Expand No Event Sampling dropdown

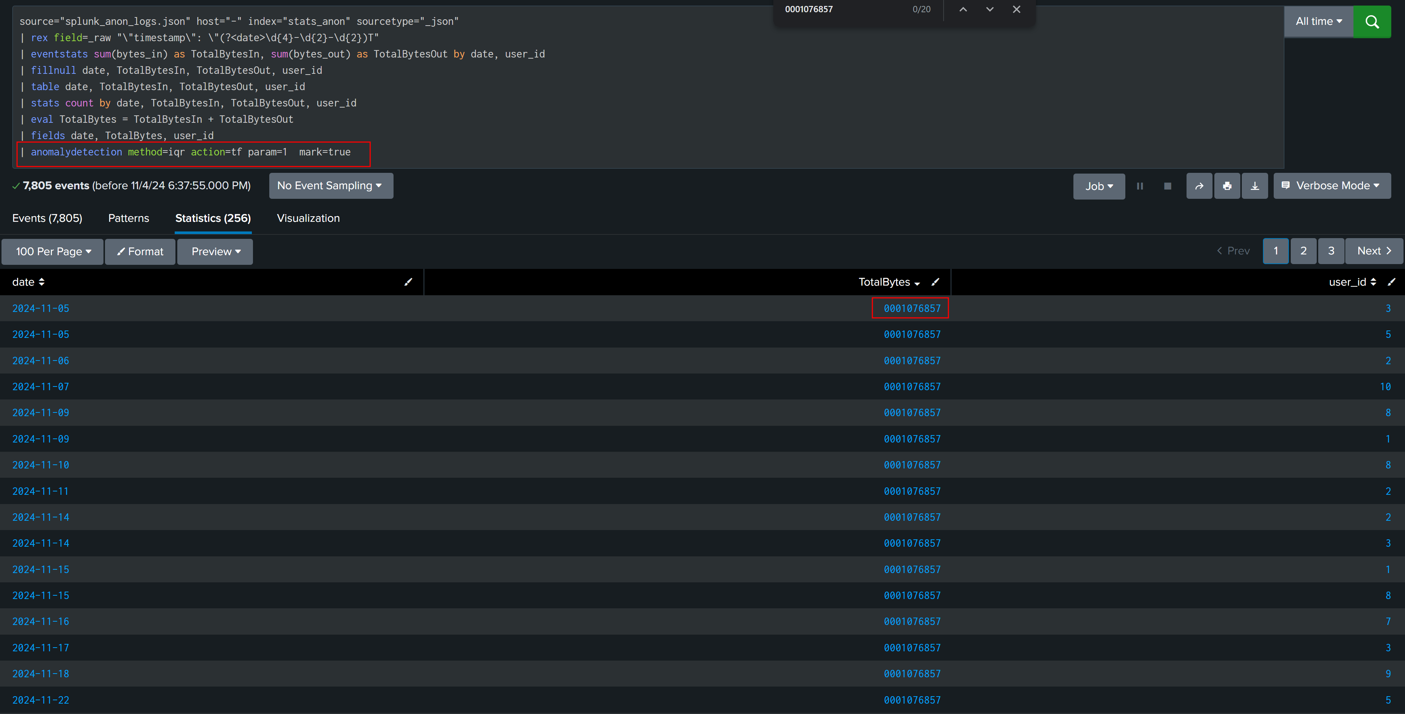click(330, 186)
